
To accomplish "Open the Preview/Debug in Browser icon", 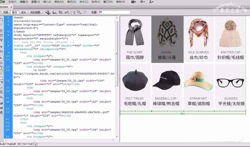I will coord(54,12).
